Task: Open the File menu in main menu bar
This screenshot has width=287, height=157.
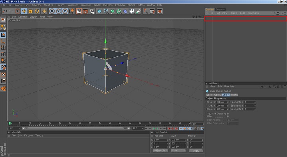Action: (3, 5)
